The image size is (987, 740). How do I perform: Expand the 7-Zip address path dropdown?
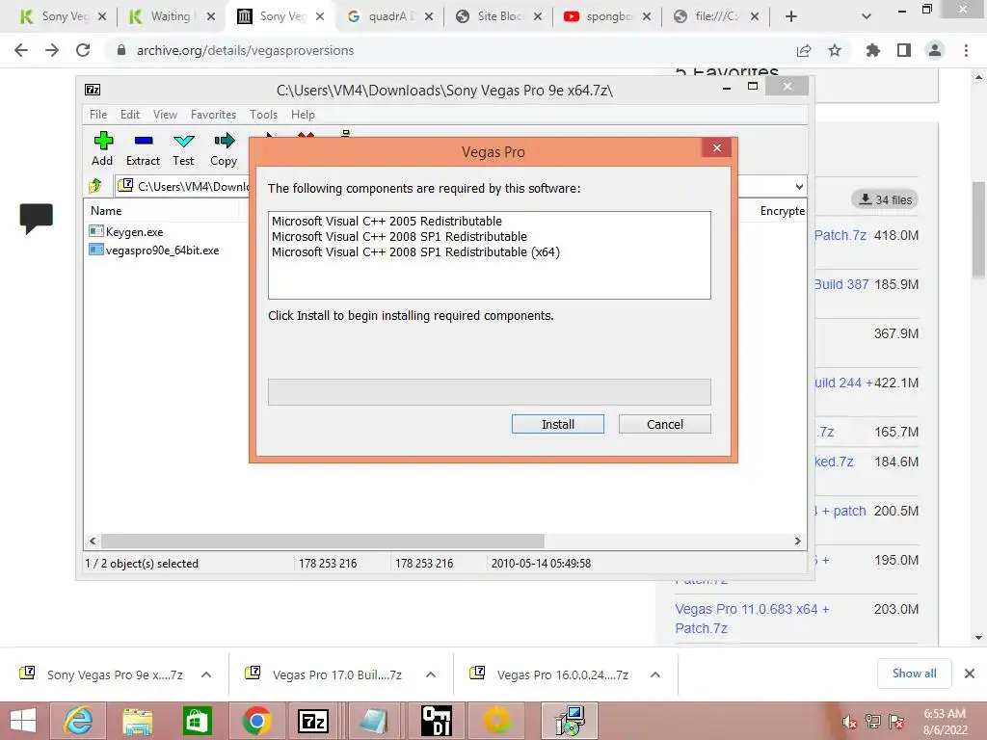point(799,186)
